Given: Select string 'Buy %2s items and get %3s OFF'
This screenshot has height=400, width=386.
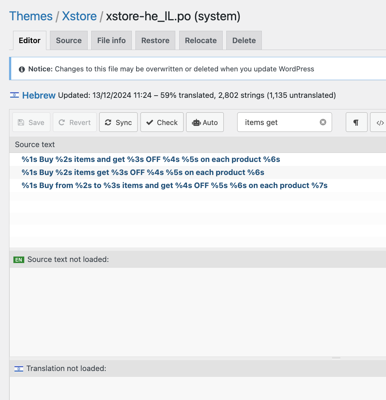Looking at the screenshot, I should (198, 159).
